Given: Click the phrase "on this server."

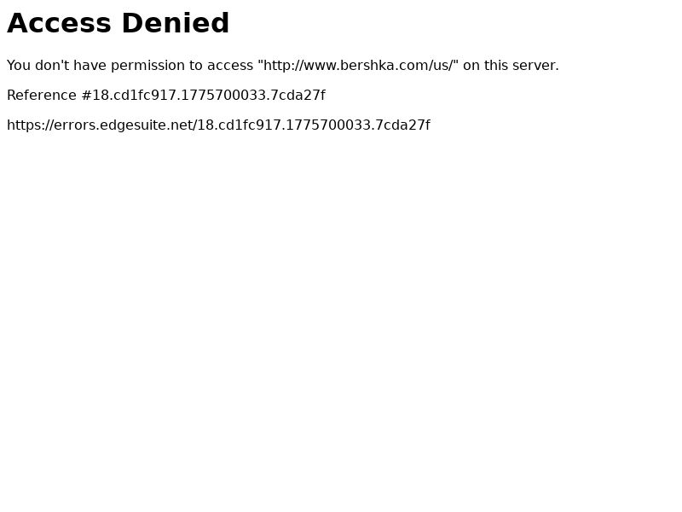Looking at the screenshot, I should [511, 66].
